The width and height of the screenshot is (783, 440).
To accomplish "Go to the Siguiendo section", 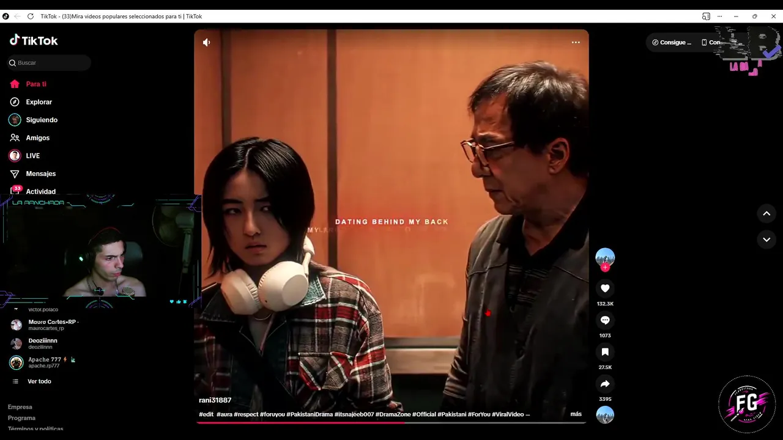I will [x=42, y=120].
